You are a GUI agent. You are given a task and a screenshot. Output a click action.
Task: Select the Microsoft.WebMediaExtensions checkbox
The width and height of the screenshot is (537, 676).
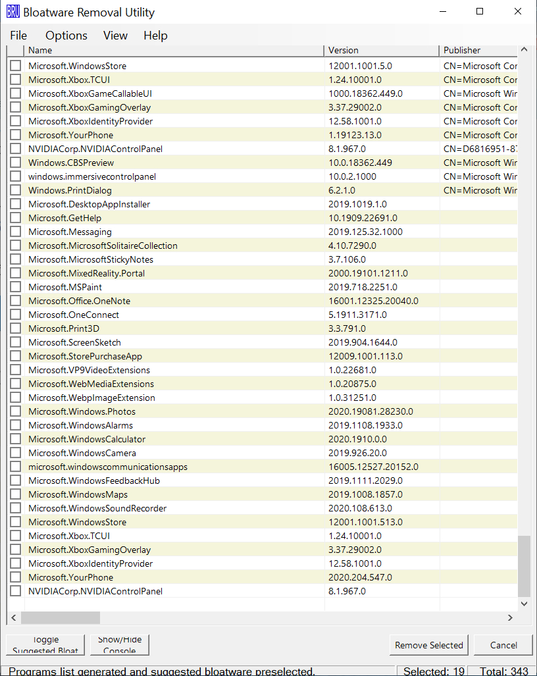[x=16, y=383]
